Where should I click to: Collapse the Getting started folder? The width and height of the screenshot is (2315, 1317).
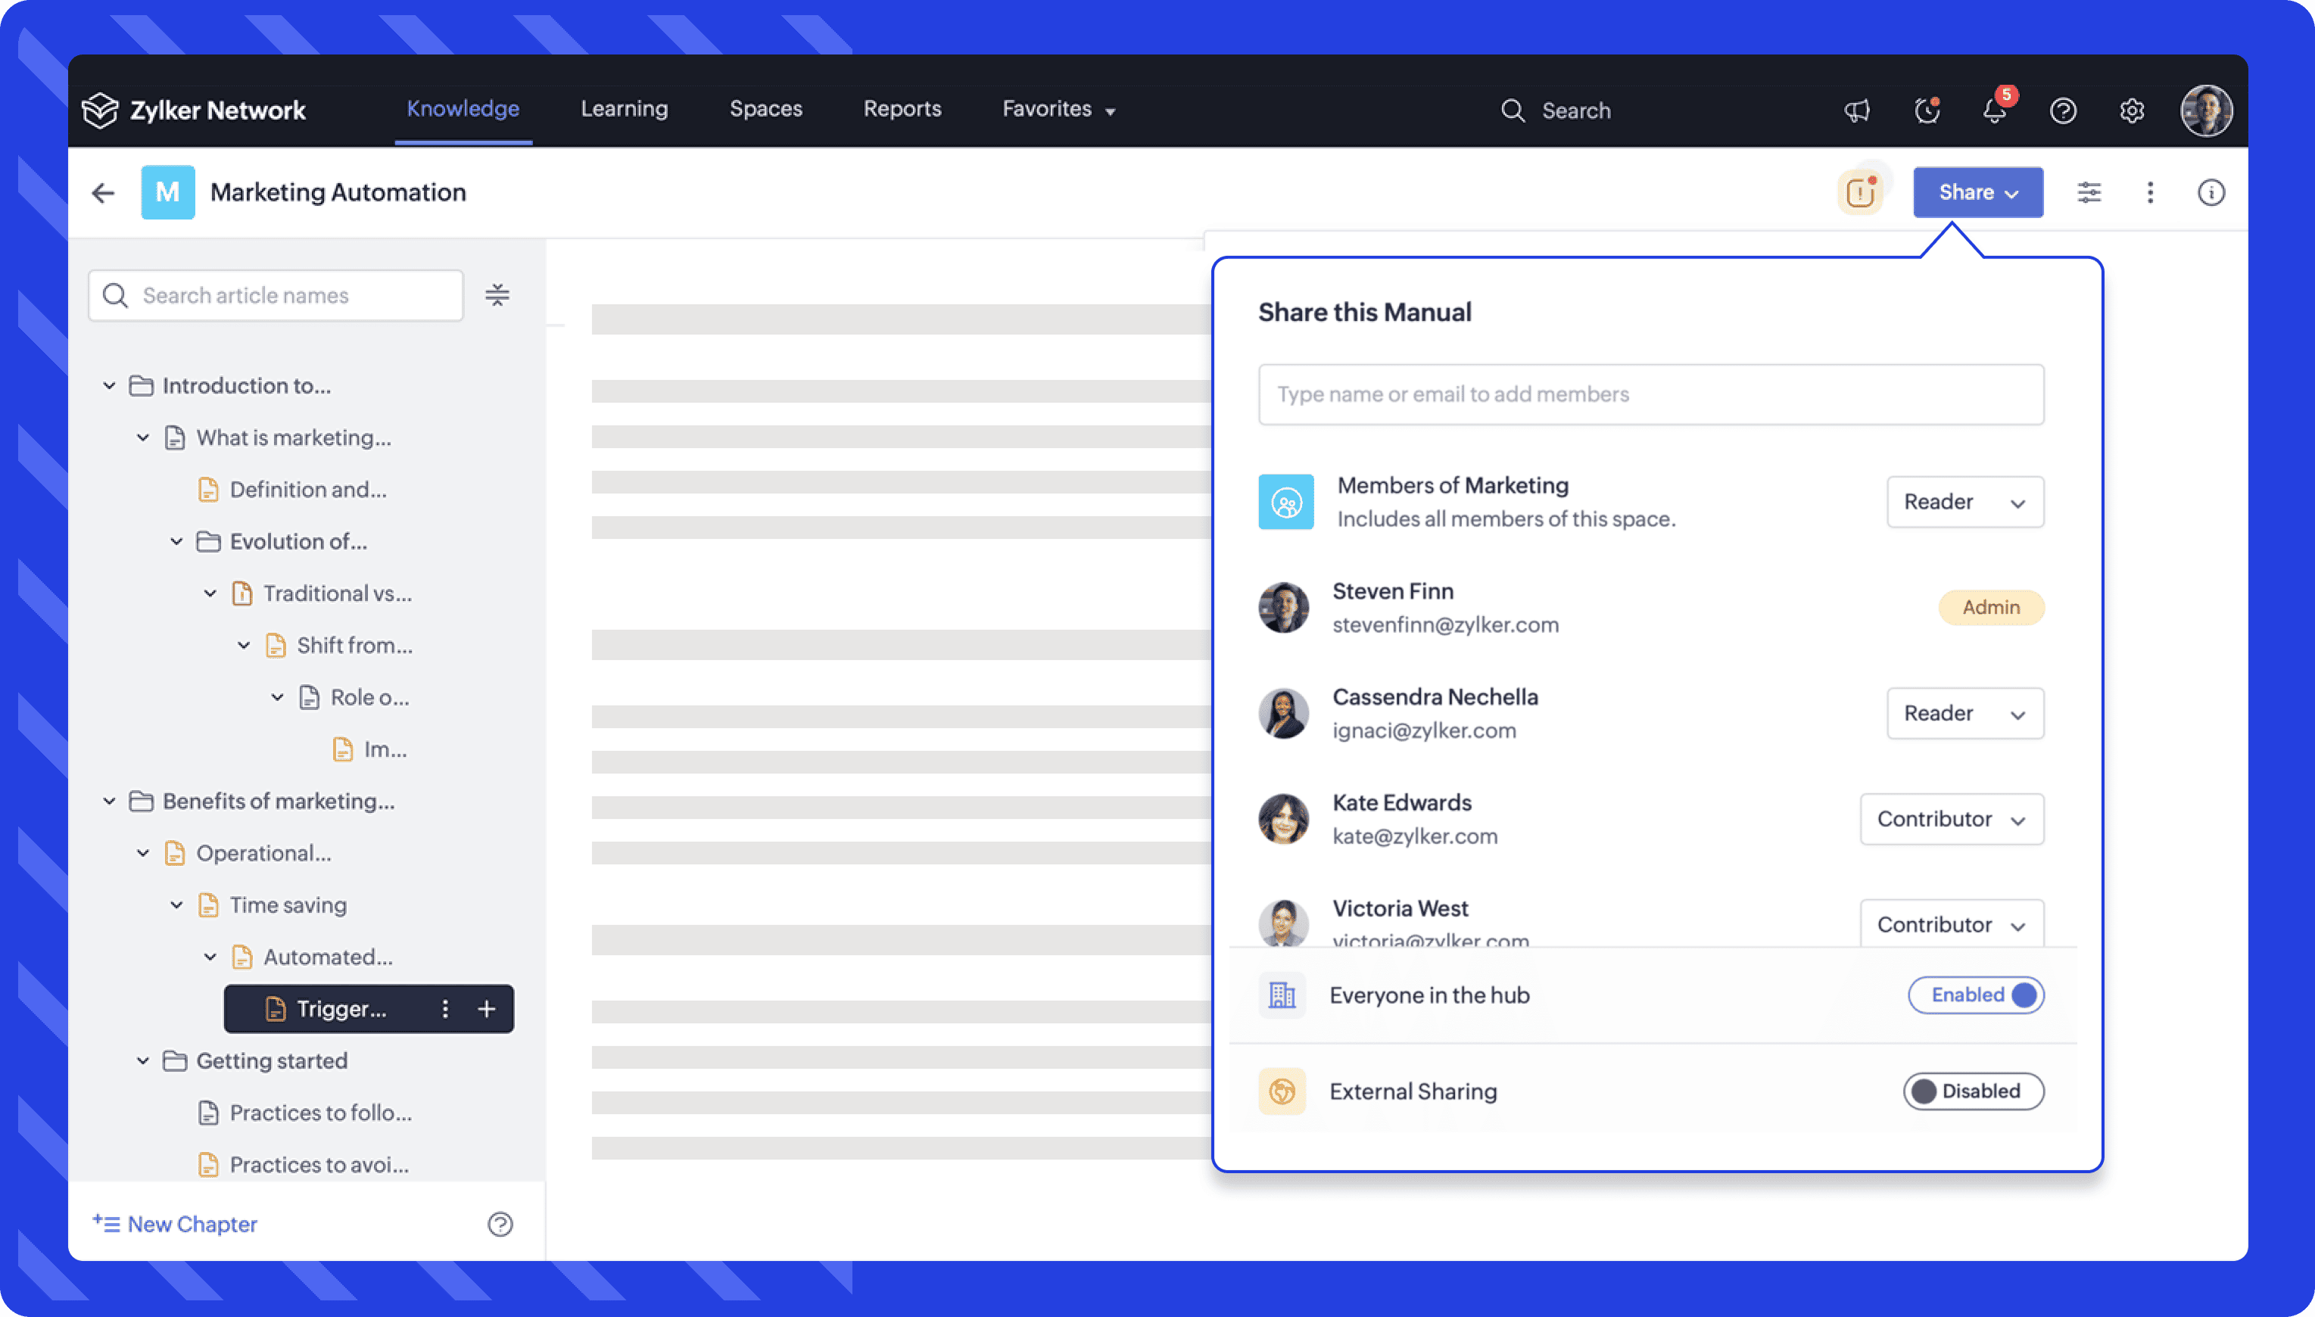coord(143,1061)
